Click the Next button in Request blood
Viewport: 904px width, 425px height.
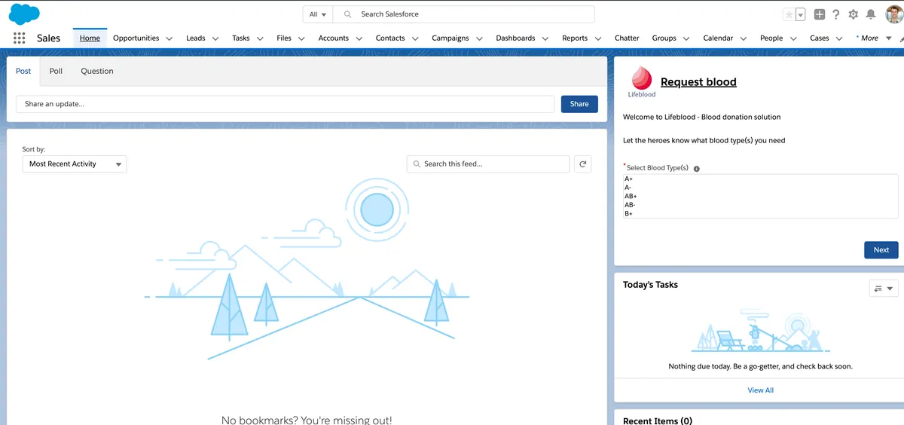(x=881, y=249)
